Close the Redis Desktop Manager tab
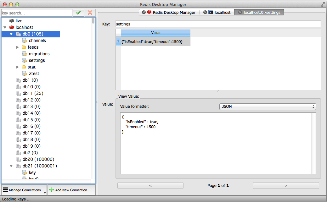The image size is (327, 202). (x=144, y=12)
